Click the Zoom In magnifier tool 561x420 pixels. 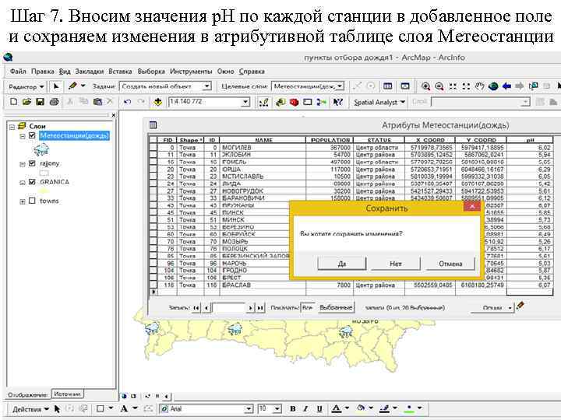click(x=425, y=86)
